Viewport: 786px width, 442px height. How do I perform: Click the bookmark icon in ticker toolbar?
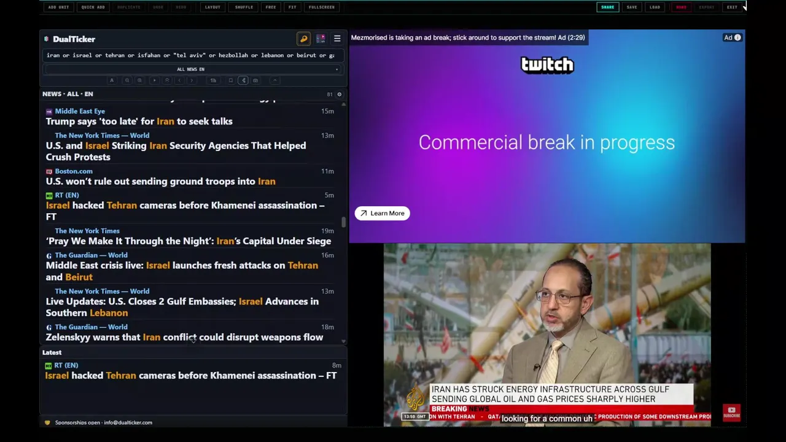click(231, 80)
